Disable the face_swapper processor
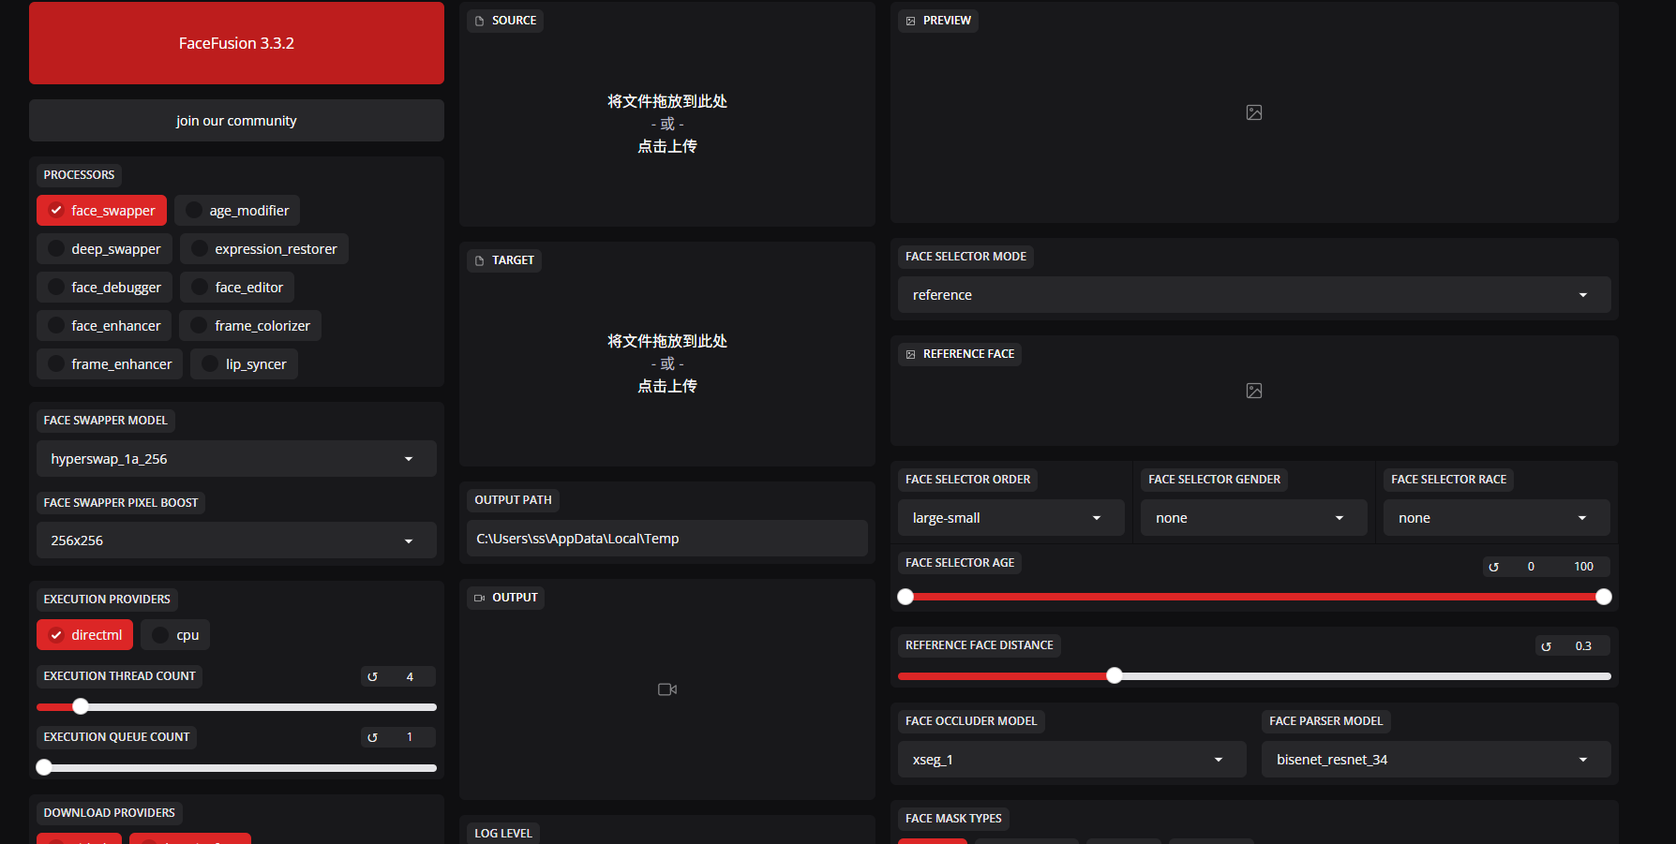 pyautogui.click(x=102, y=211)
